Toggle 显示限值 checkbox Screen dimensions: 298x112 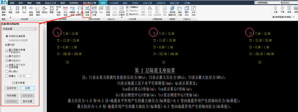pos(13,83)
